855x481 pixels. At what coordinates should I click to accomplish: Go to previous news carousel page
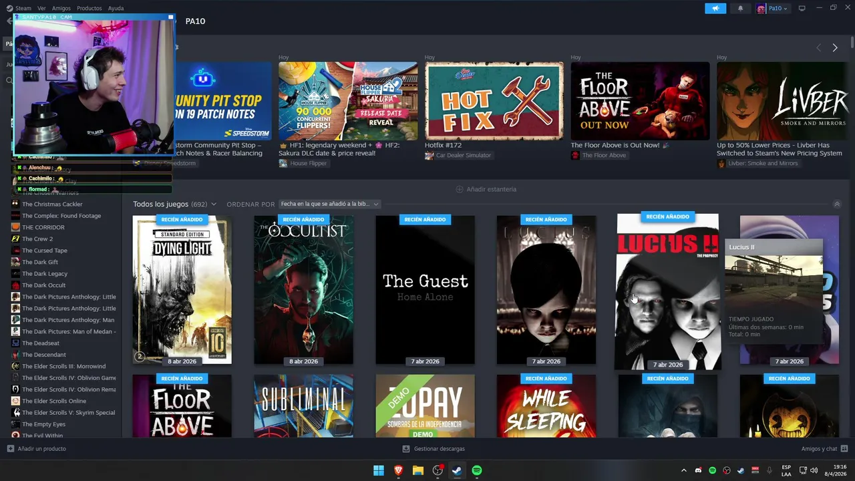click(x=818, y=47)
